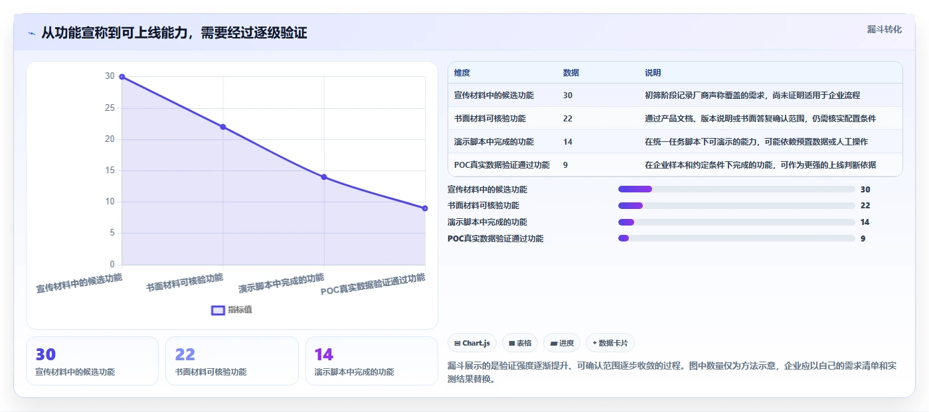Click x-axis label 演示脚本中完成的功能
Viewport: 929px width, 412px height.
282,283
